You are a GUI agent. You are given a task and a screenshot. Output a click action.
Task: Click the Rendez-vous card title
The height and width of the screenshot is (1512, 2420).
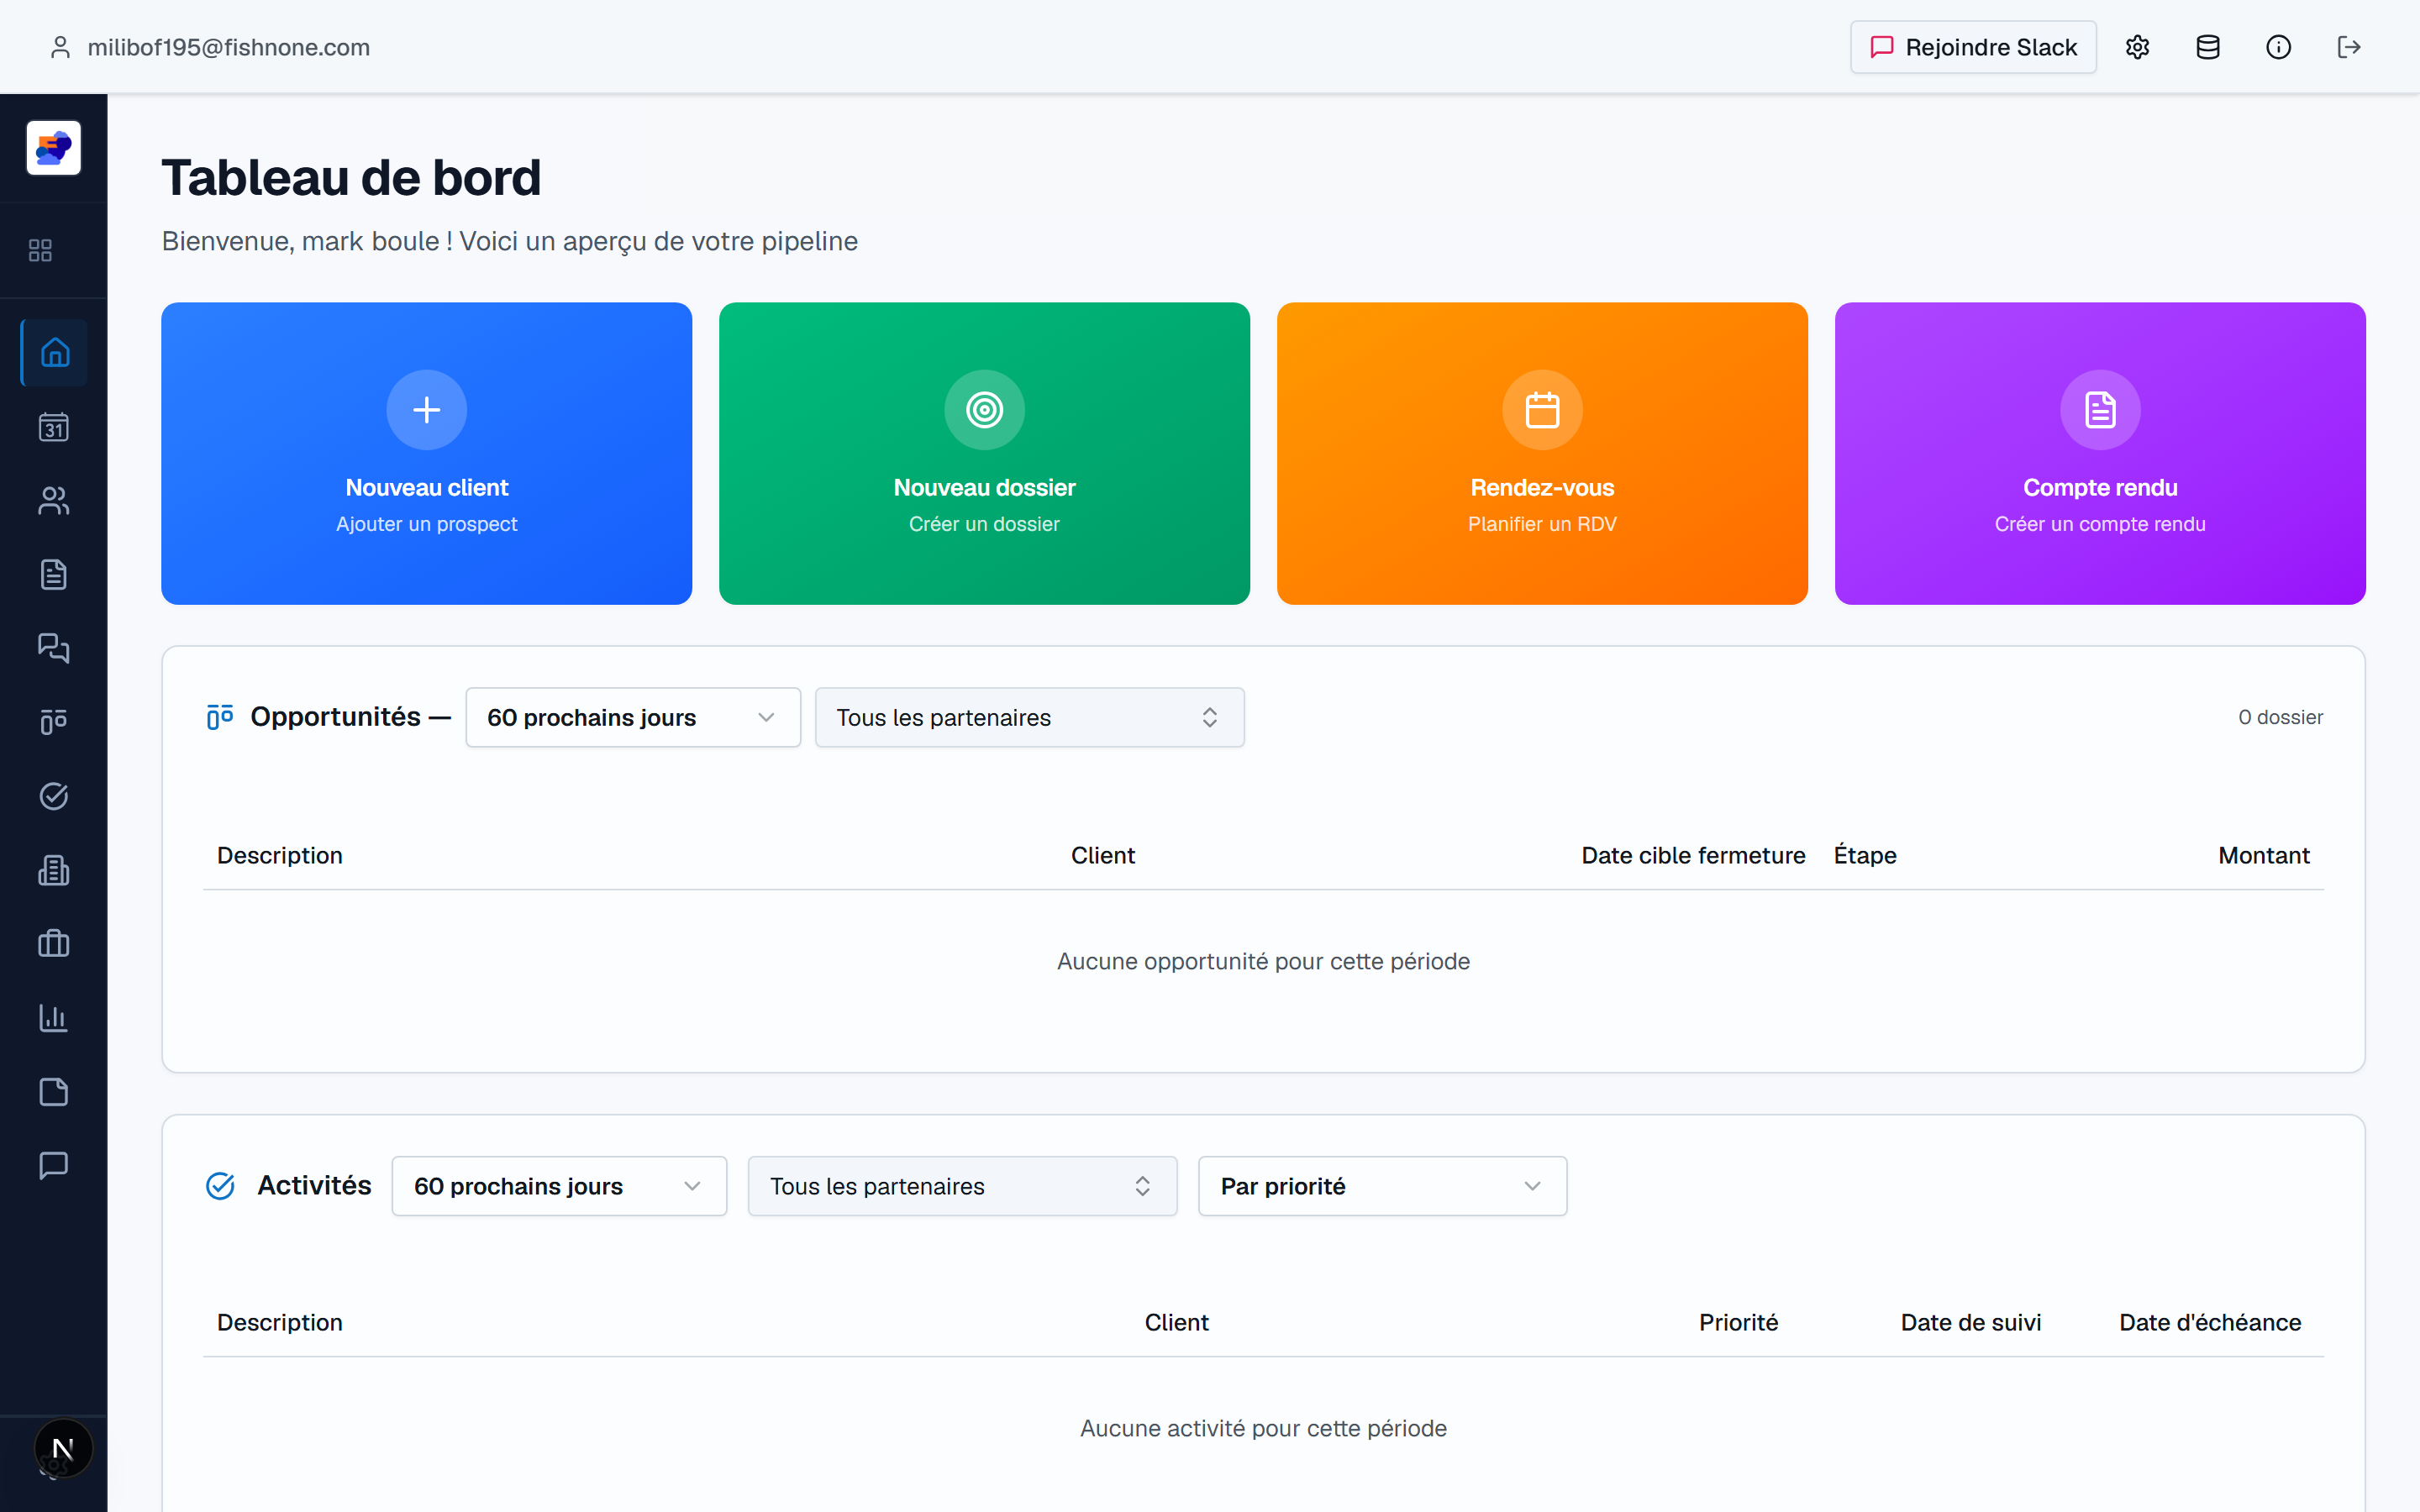(1543, 488)
